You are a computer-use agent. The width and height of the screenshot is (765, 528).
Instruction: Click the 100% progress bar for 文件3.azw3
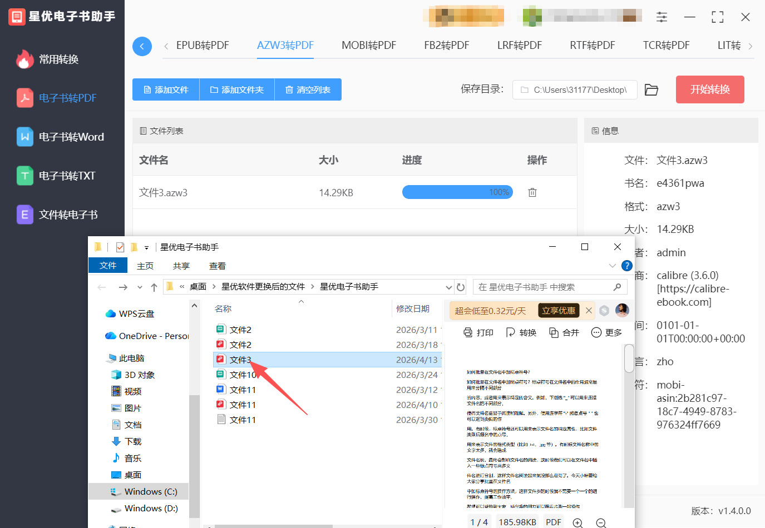click(457, 192)
